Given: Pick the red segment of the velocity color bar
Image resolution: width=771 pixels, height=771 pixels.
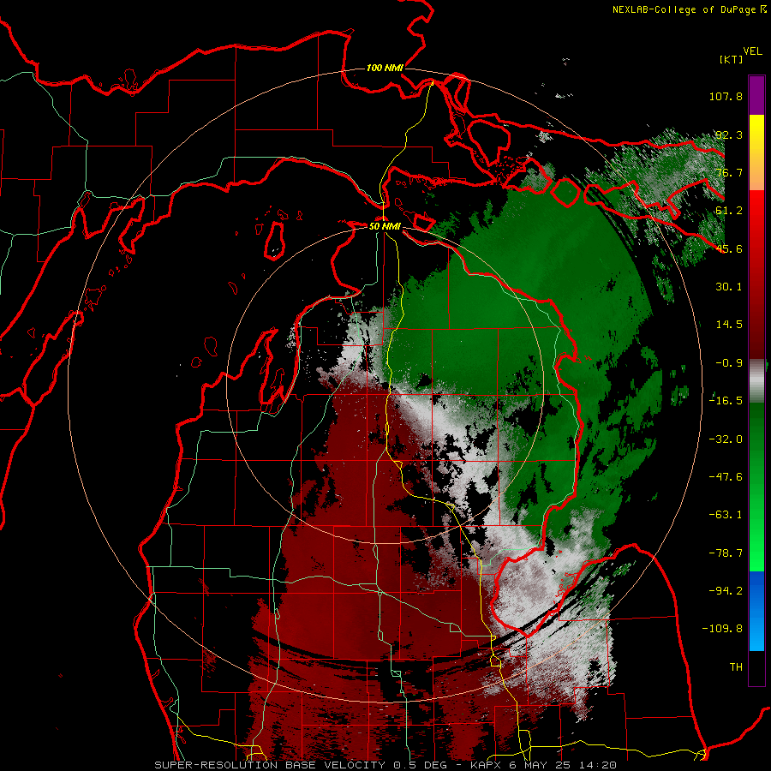Looking at the screenshot, I should pyautogui.click(x=756, y=274).
